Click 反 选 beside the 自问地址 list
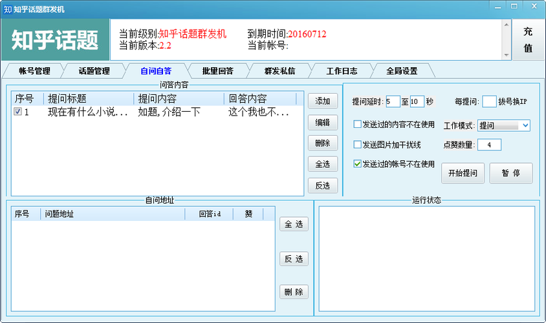 coord(294,258)
